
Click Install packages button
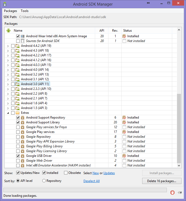tap(162, 173)
